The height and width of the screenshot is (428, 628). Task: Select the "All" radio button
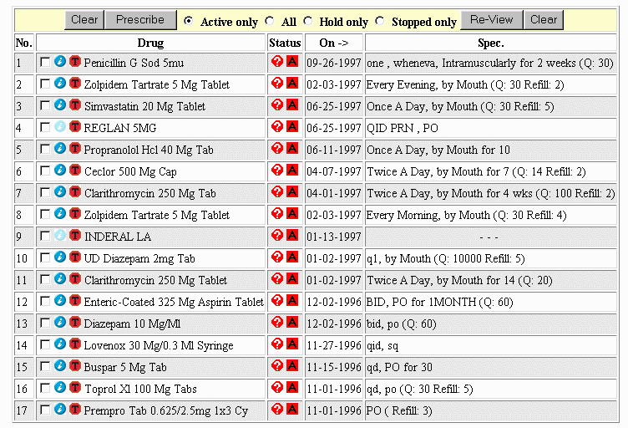(269, 21)
